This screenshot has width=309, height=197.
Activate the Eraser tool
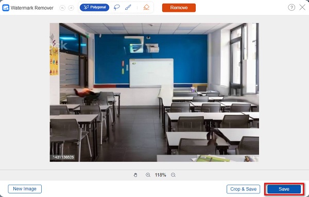tap(146, 8)
